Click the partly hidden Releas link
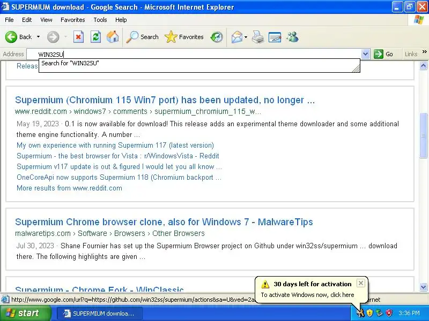 point(27,66)
